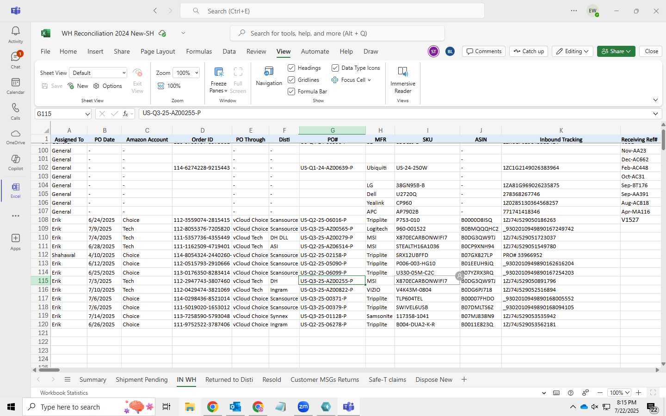Close the Excel file in Teams
This screenshot has width=666, height=416.
651,51
